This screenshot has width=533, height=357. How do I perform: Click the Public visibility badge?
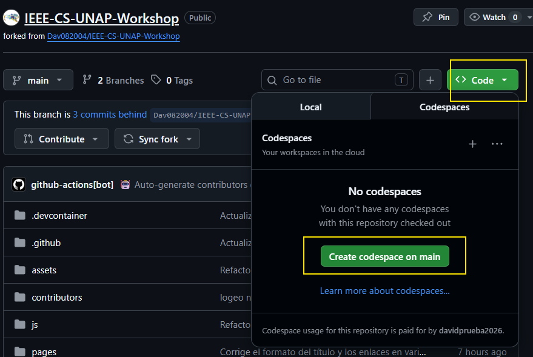pyautogui.click(x=200, y=18)
